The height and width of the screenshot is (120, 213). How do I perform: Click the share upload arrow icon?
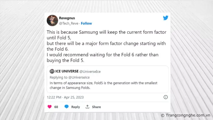(x=87, y=107)
